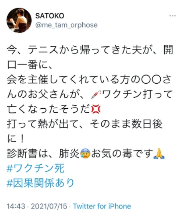Open the #因果関係あり hashtag
Image resolution: width=186 pixels, height=217 pixels.
point(41,183)
